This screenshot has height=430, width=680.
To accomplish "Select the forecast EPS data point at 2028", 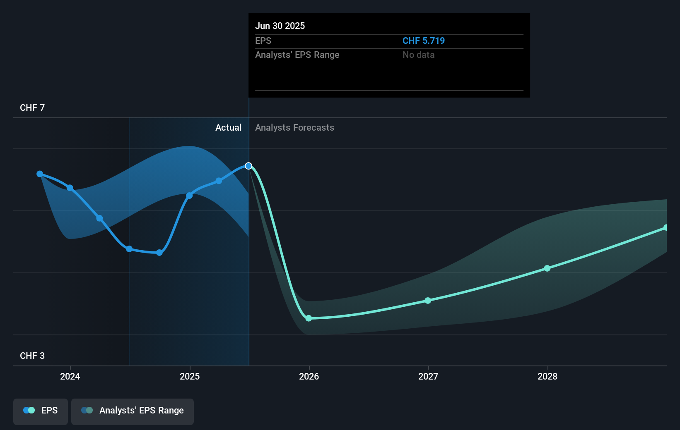I will coord(547,268).
